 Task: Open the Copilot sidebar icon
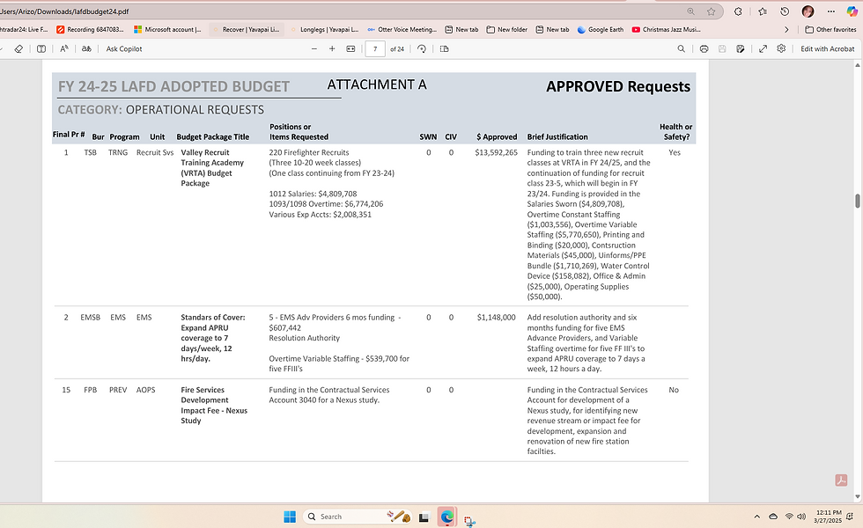tap(852, 11)
